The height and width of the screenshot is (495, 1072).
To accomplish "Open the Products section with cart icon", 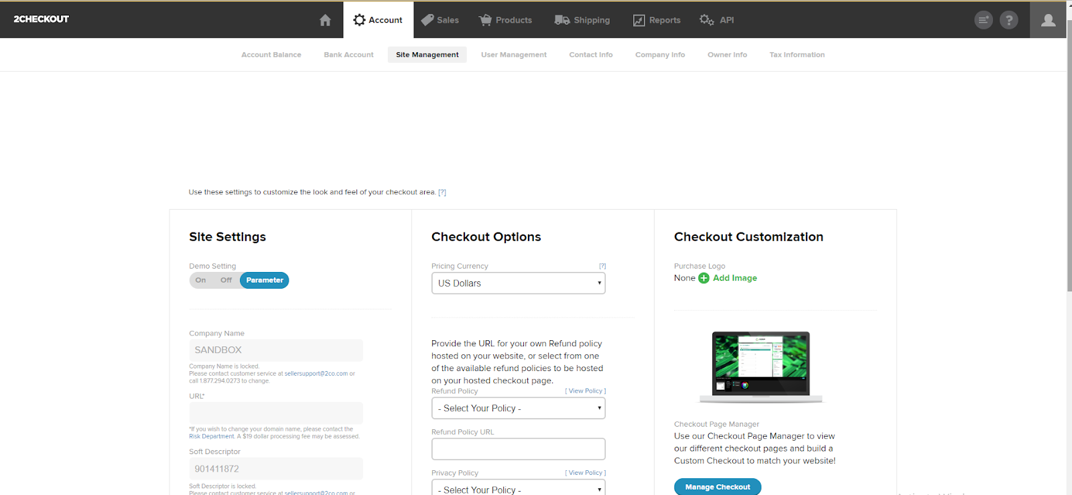I will click(x=505, y=20).
